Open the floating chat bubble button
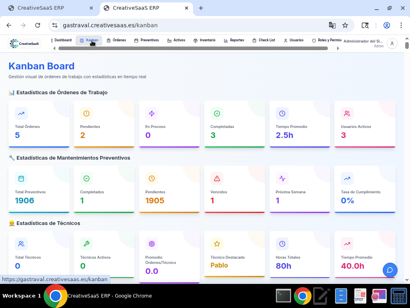The height and width of the screenshot is (308, 410). point(390,270)
